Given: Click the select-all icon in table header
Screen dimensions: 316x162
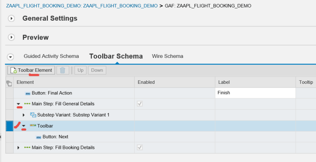Looking at the screenshot, I should 9,82.
